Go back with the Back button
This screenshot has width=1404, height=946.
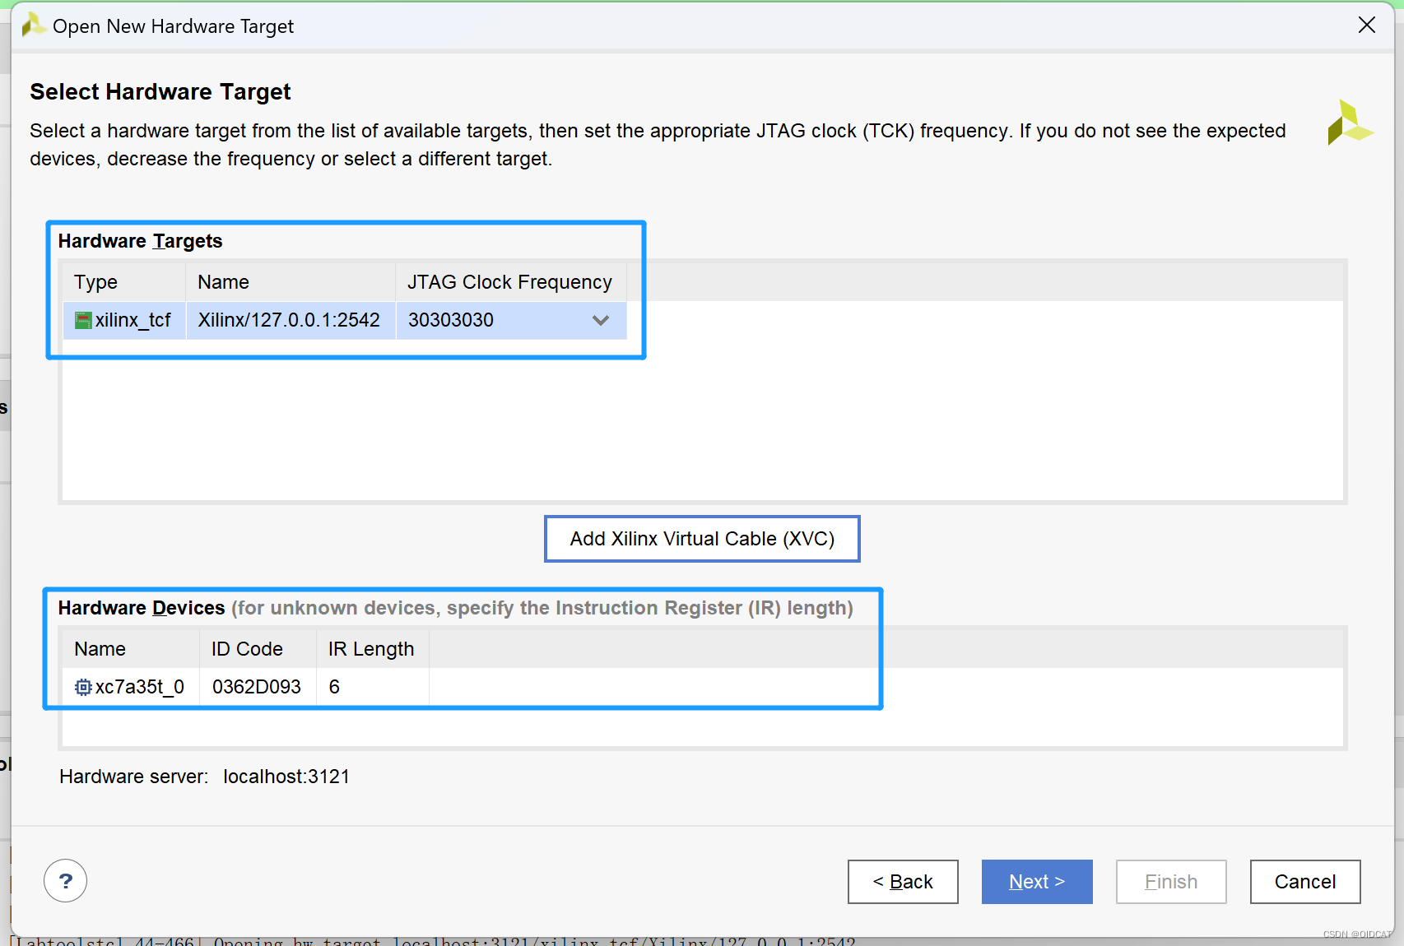tap(903, 882)
